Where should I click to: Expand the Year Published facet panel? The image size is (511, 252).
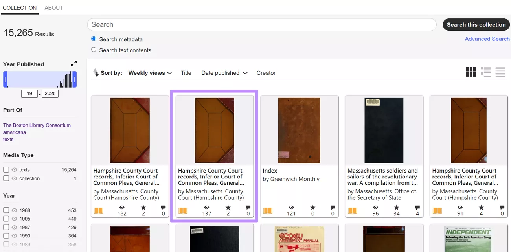[74, 63]
